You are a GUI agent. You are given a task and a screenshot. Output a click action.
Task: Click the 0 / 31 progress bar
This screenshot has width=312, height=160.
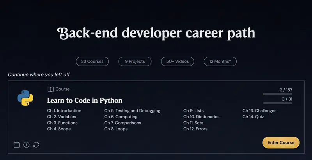point(277,103)
